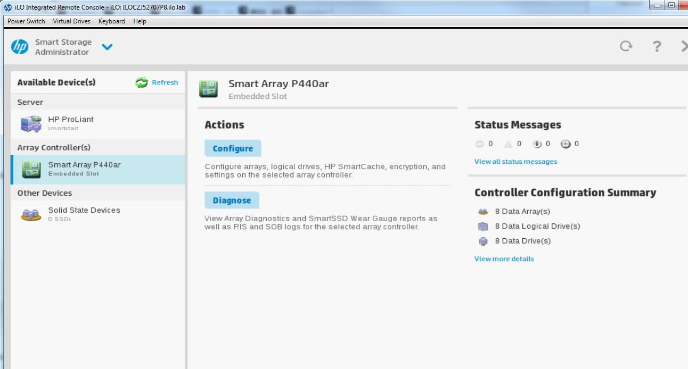688x369 pixels.
Task: Click the Data Logical Drives icon
Action: pyautogui.click(x=483, y=227)
